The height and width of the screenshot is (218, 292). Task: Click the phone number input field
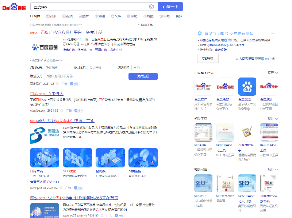tap(84, 76)
